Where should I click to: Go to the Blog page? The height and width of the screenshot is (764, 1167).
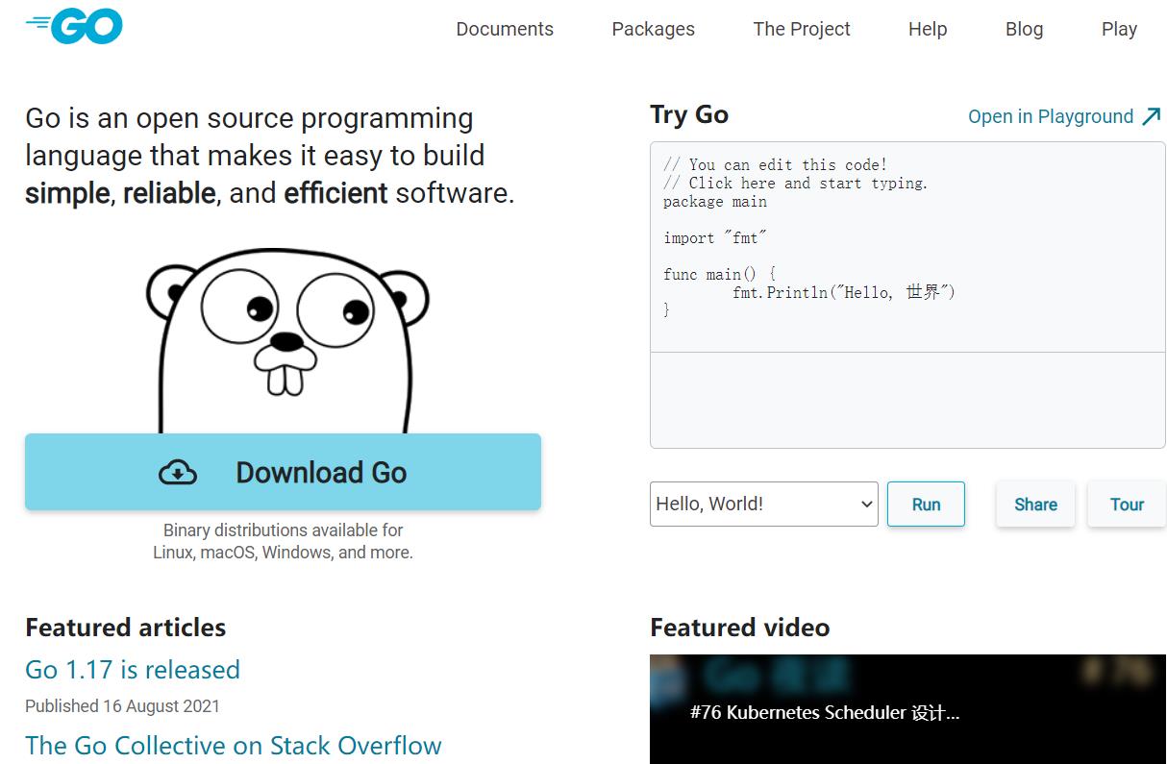pos(1024,29)
